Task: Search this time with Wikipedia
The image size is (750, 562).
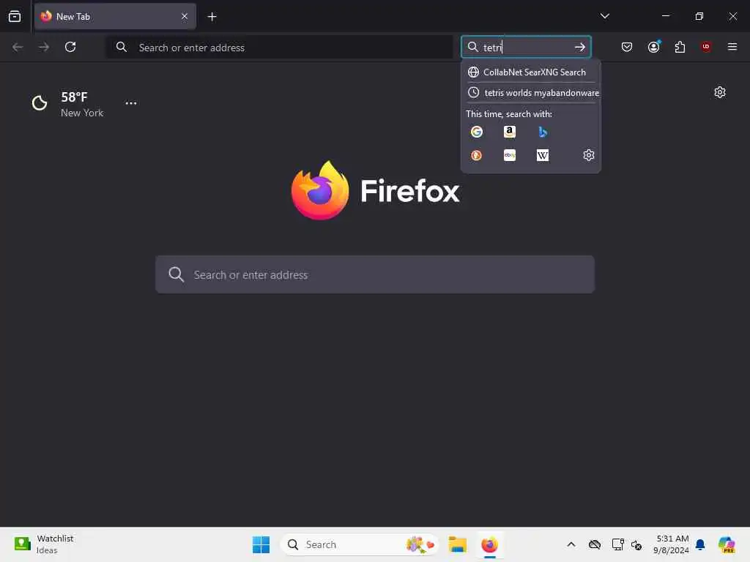Action: 543,155
